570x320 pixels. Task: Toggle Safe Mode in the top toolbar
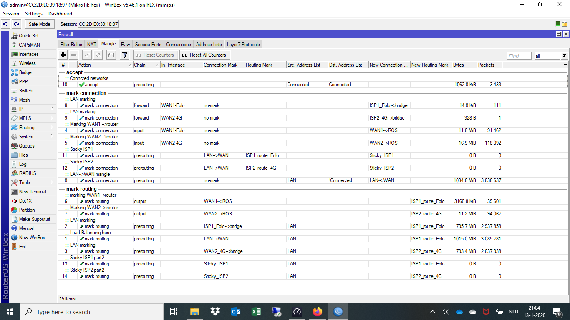point(39,24)
